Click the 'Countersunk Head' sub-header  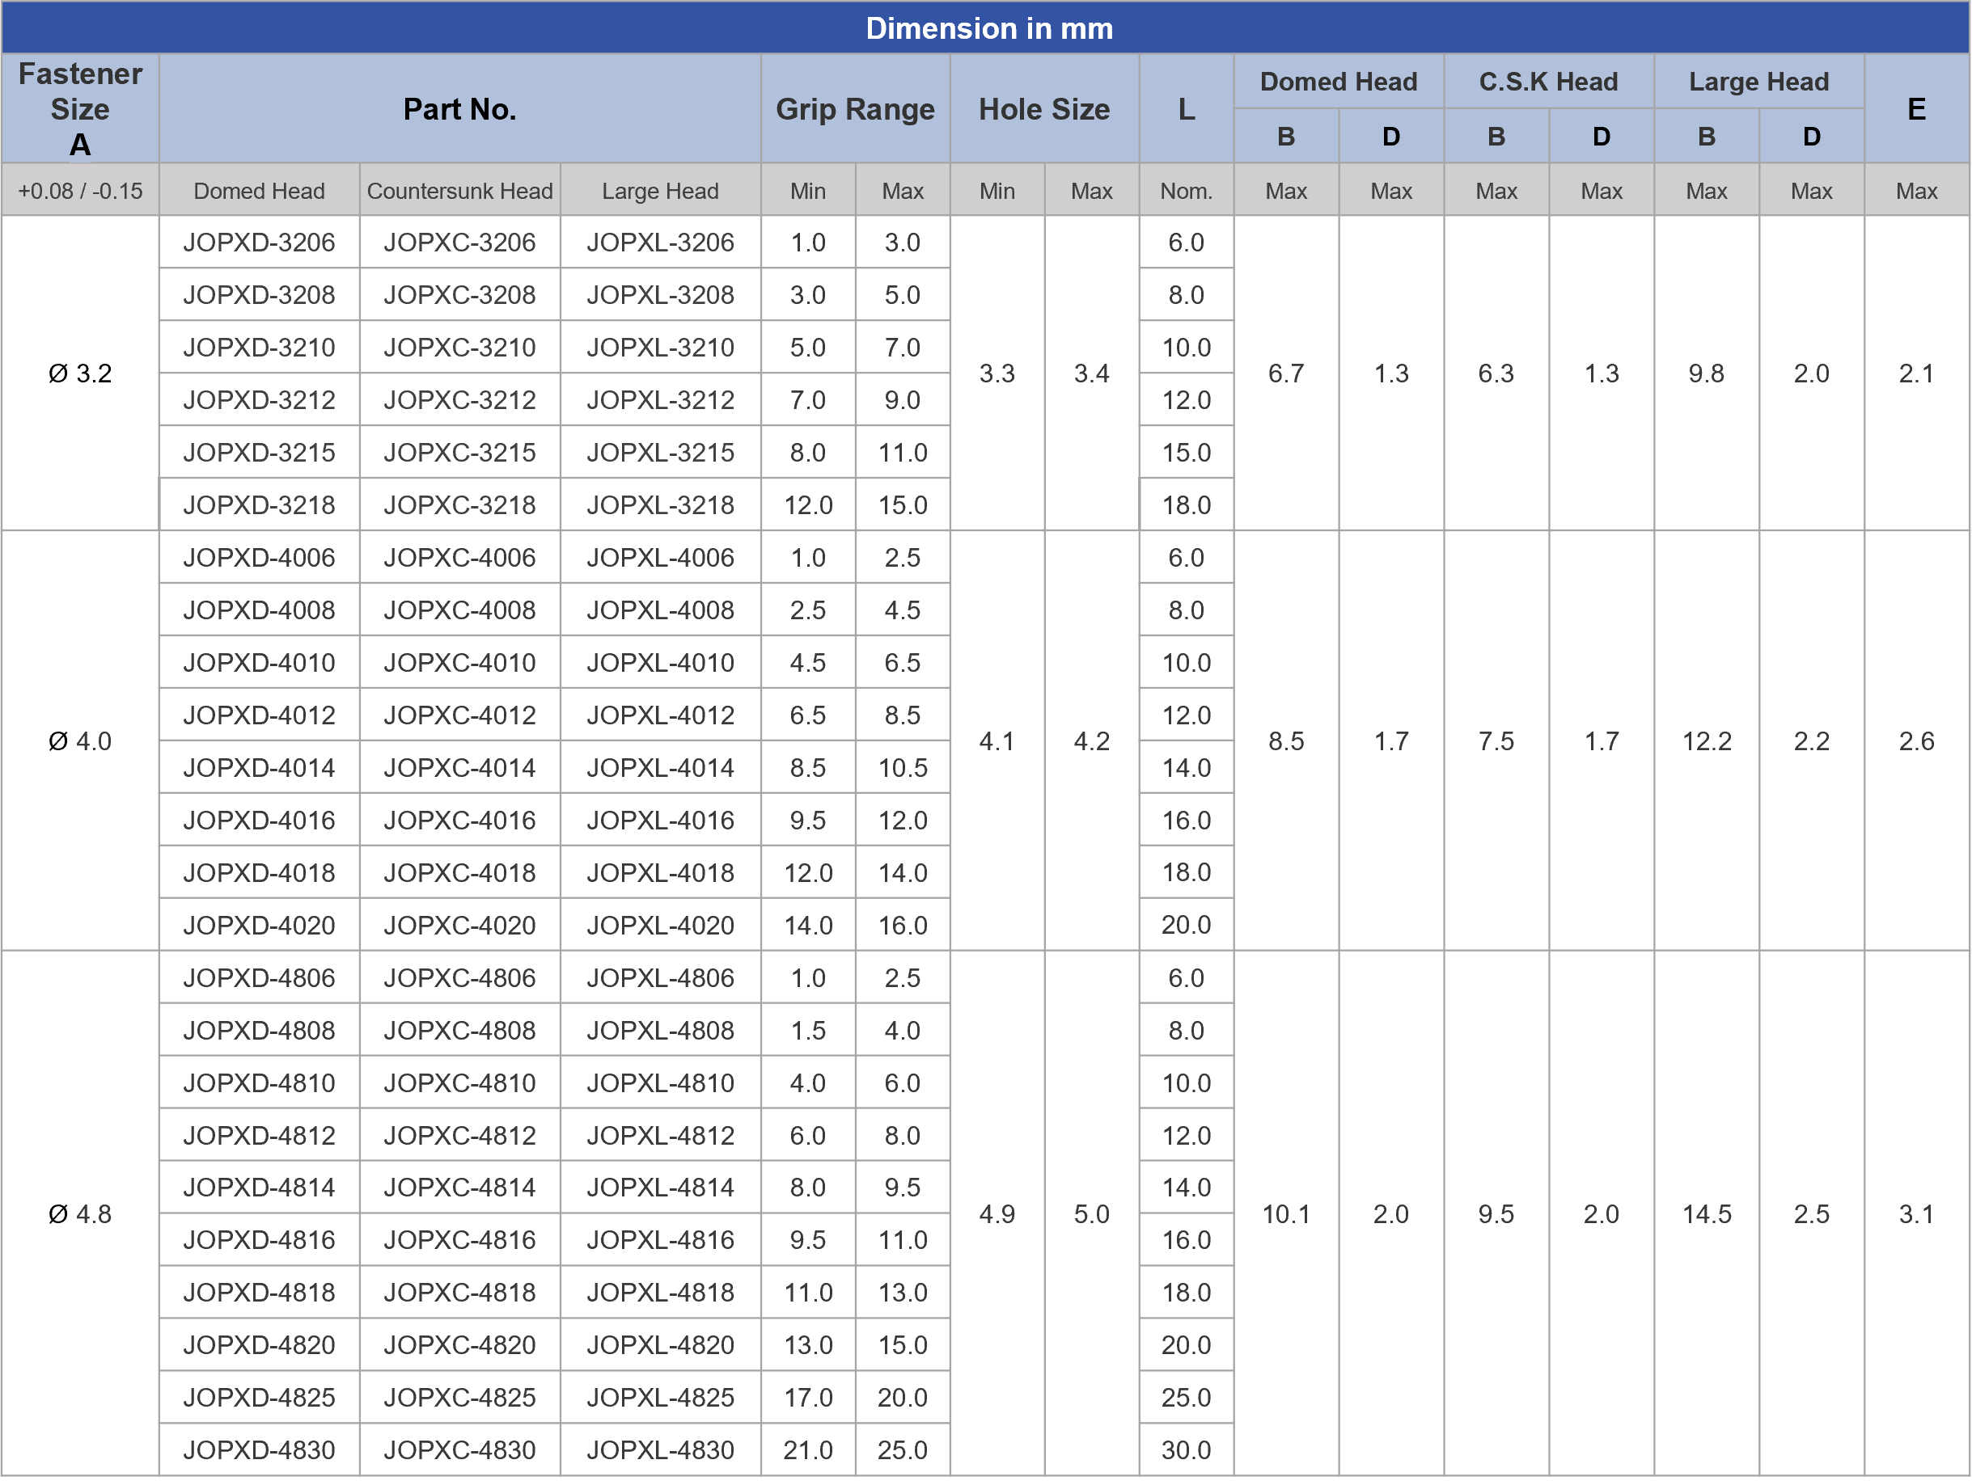(460, 191)
